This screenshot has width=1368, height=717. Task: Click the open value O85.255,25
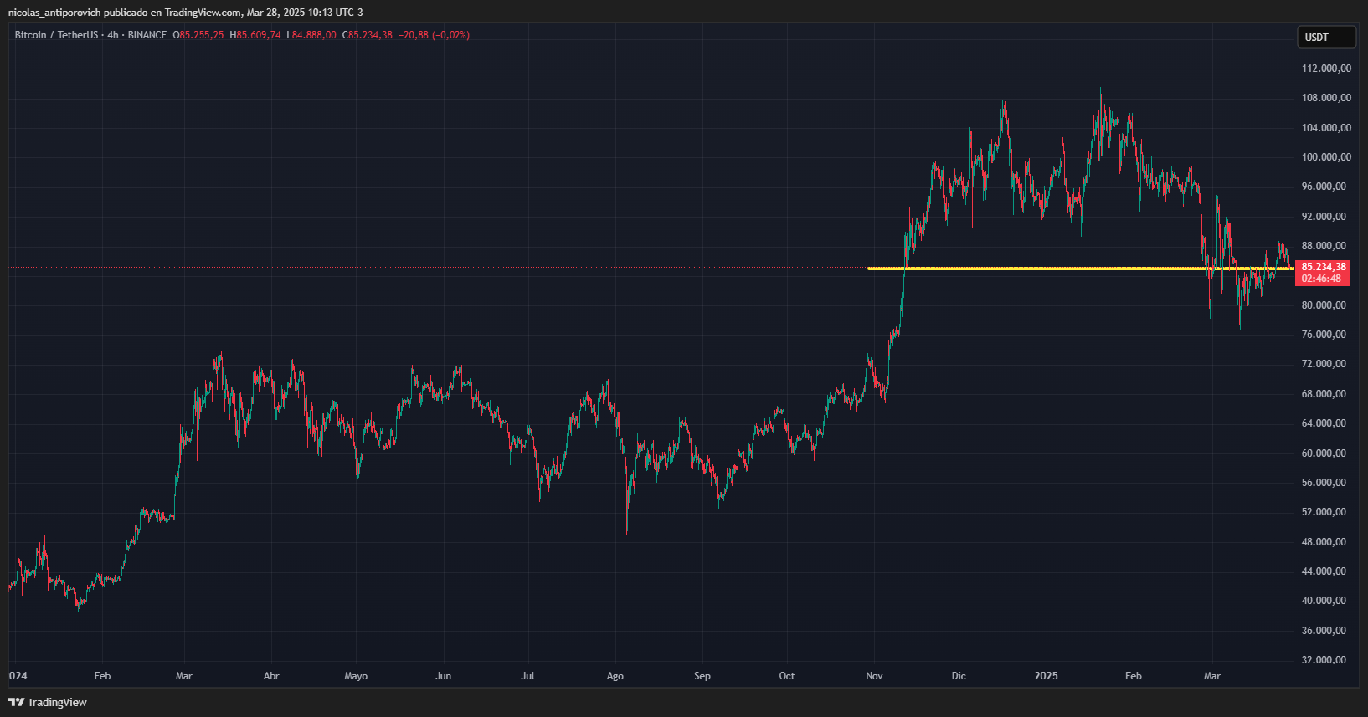point(198,35)
